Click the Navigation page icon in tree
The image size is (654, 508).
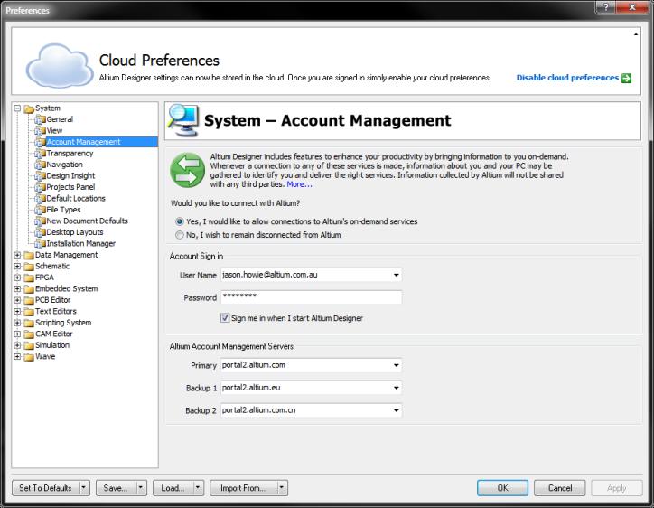coord(40,165)
